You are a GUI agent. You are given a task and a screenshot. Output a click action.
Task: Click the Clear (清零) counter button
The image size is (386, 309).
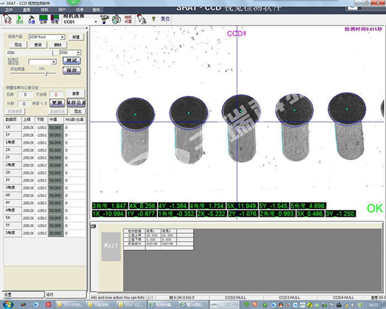point(76,94)
